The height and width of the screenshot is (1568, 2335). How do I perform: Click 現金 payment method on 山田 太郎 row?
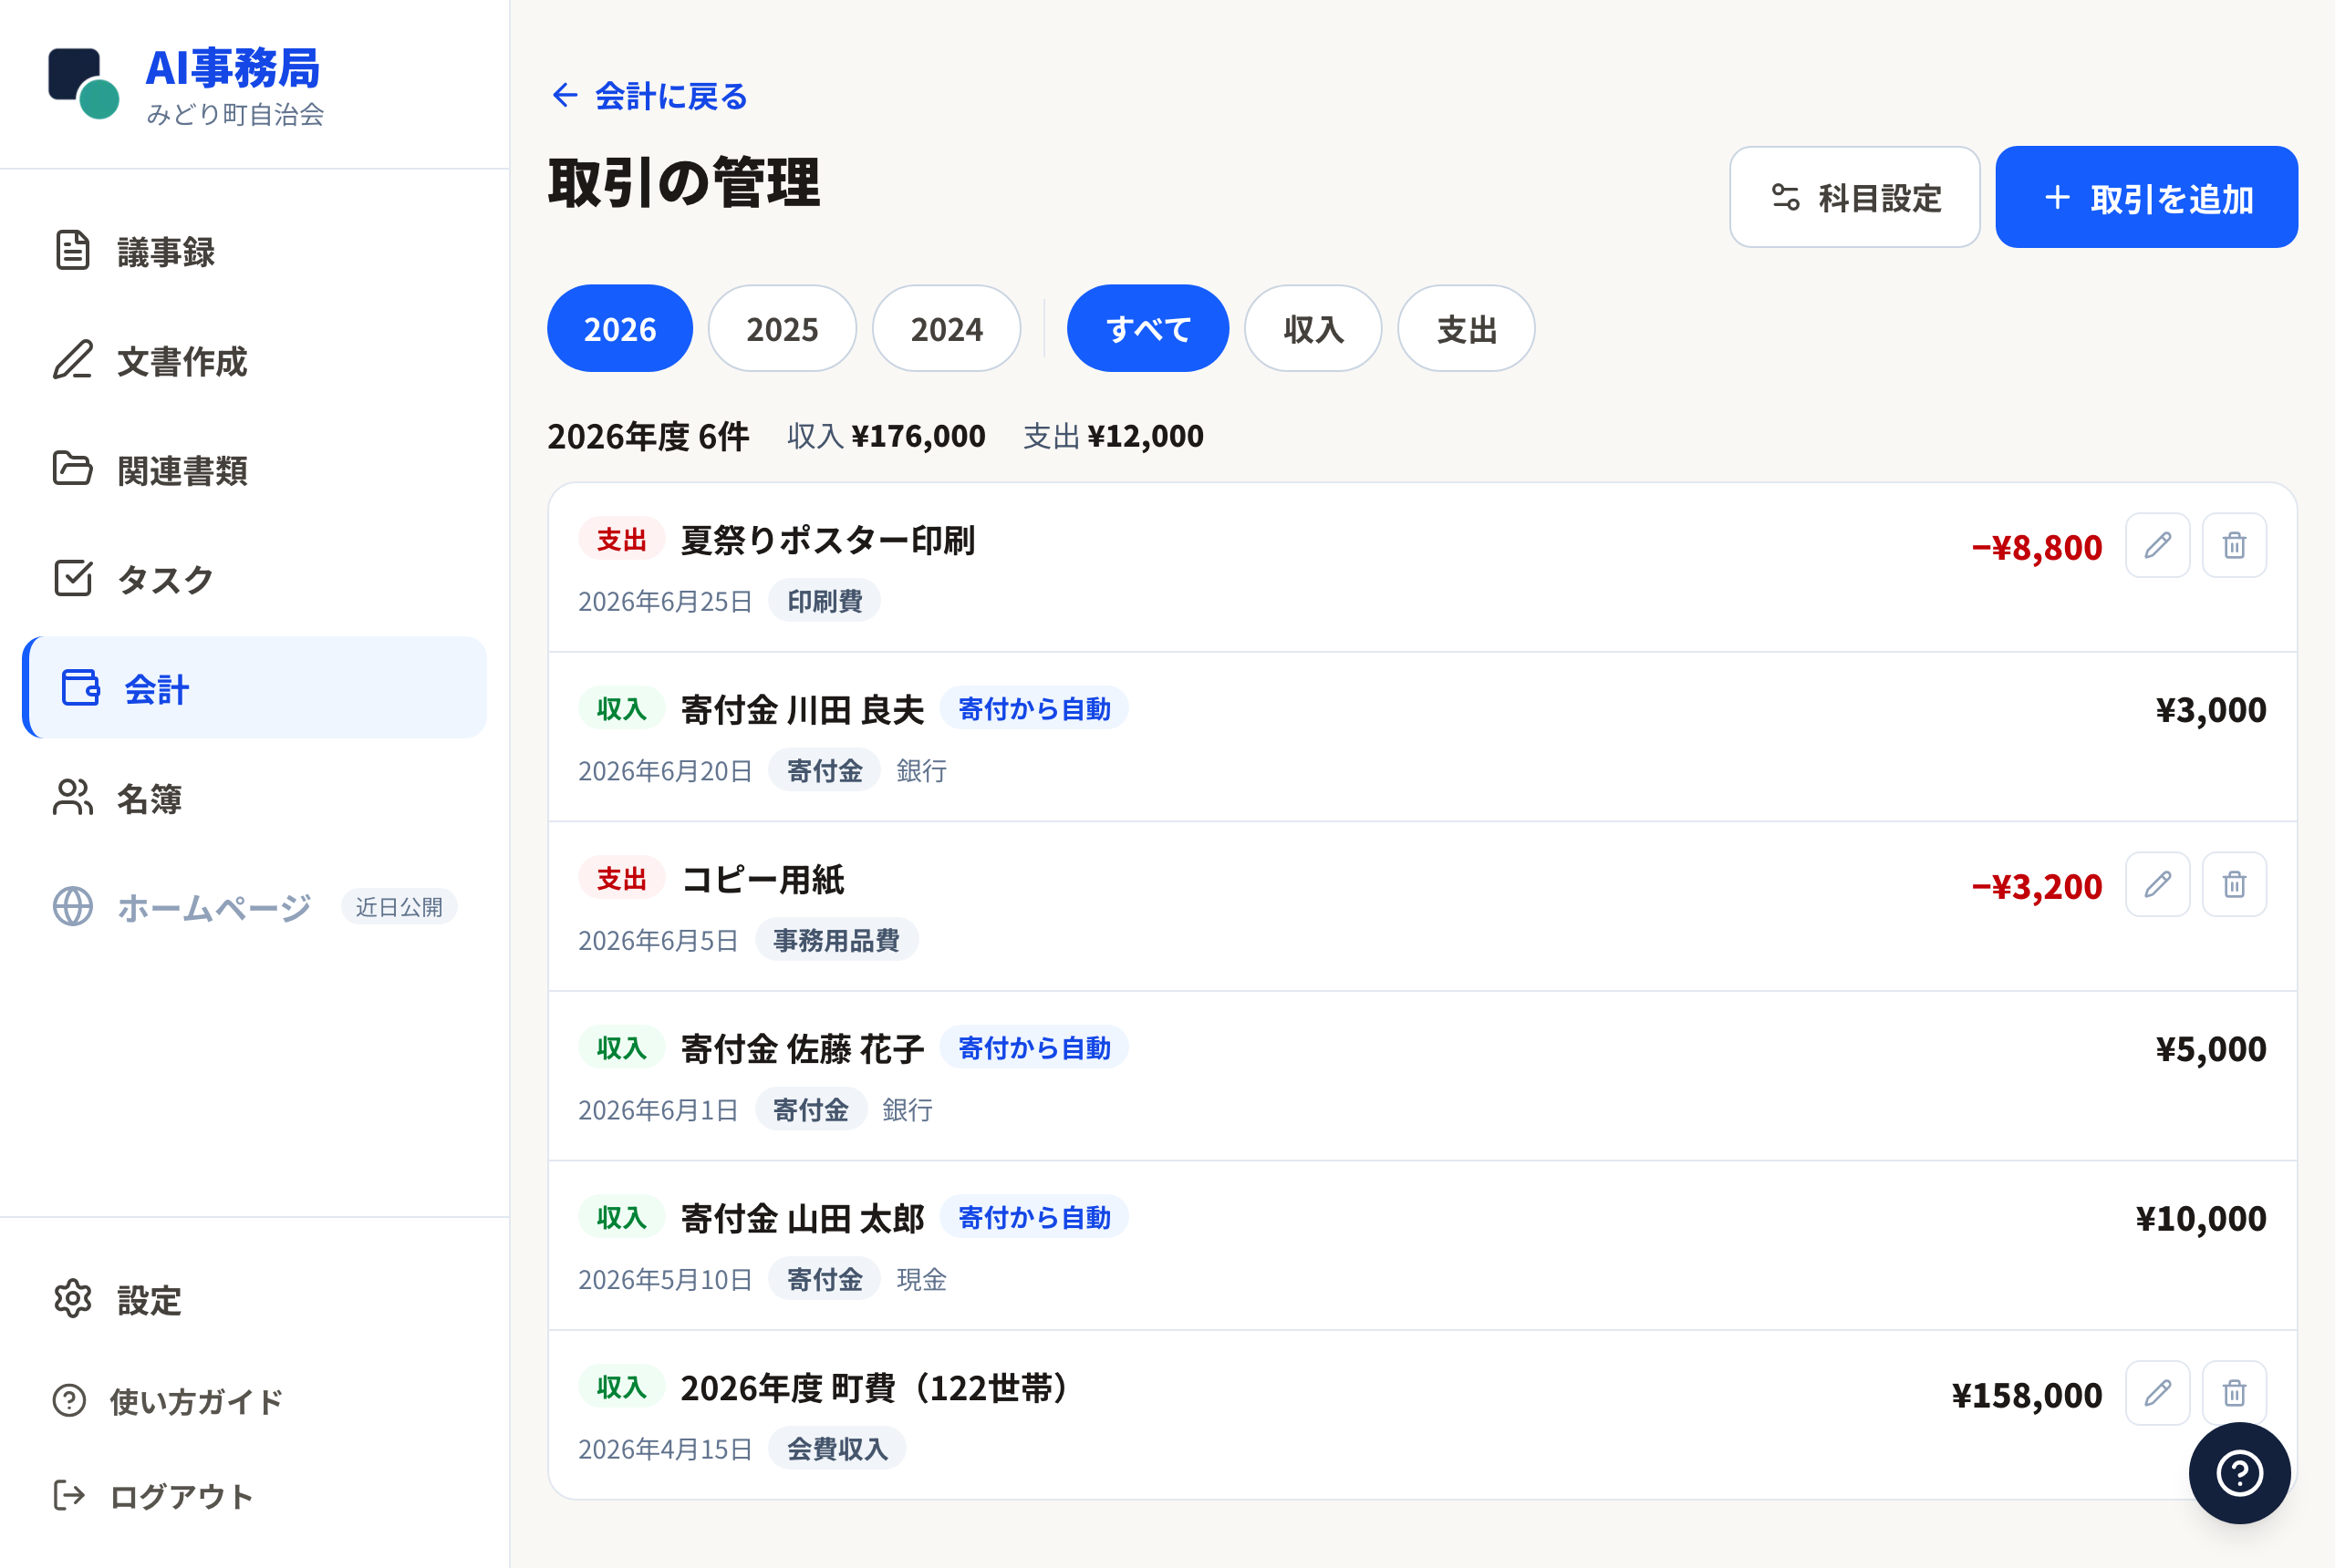pos(920,1279)
